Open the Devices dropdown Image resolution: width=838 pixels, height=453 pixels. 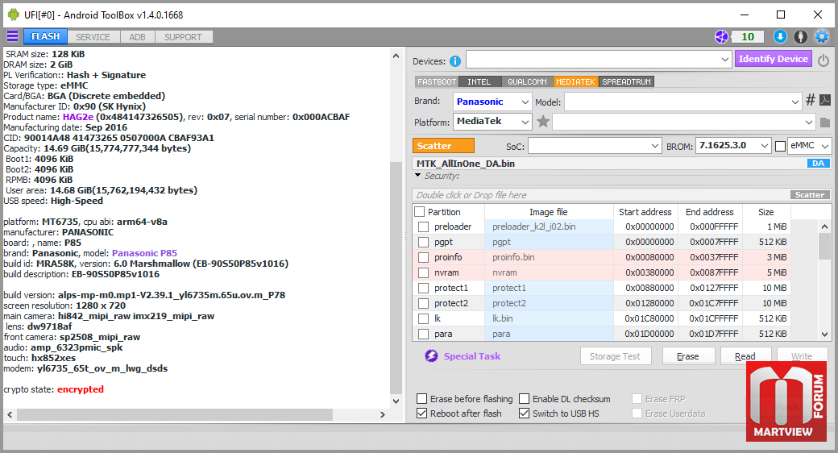click(x=599, y=60)
